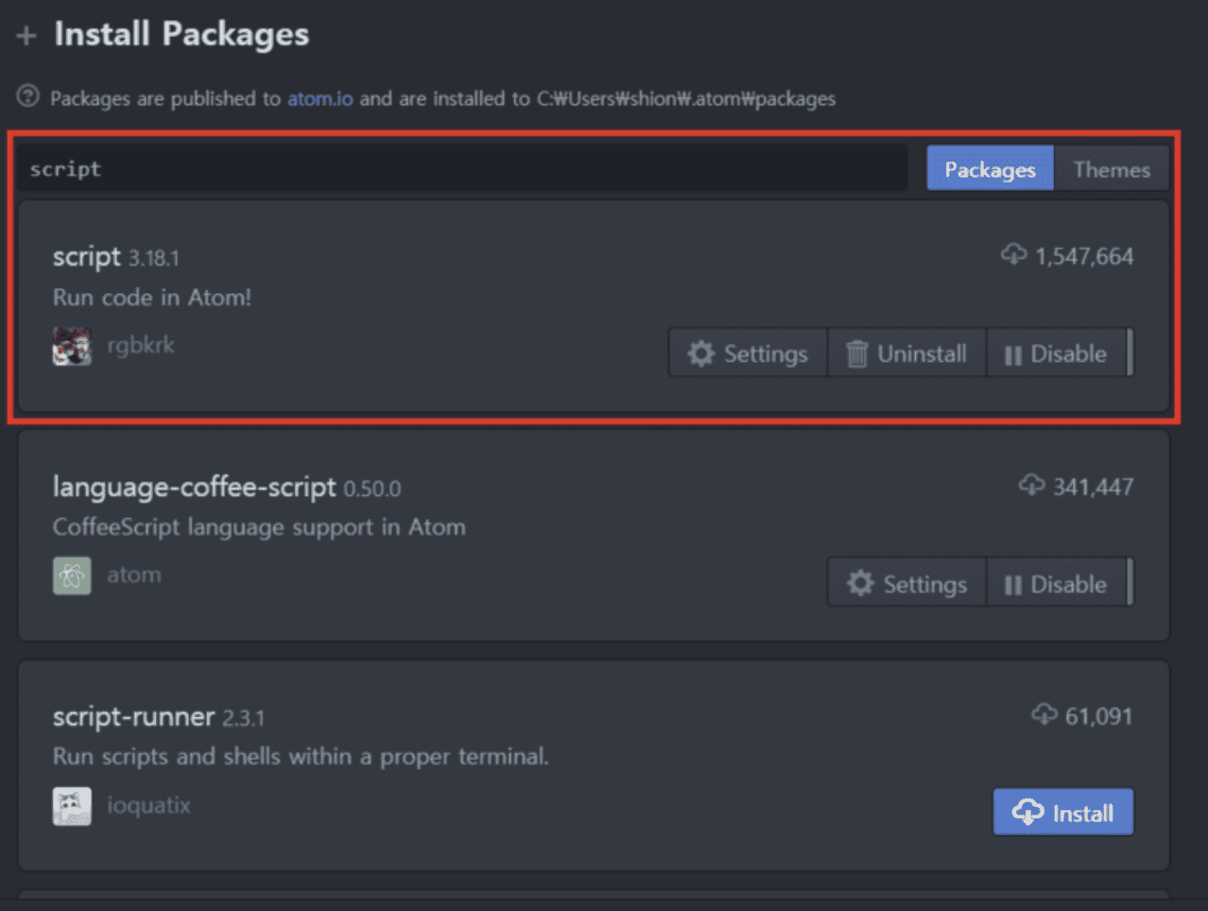
Task: Open the script-runner package title
Action: tap(133, 716)
